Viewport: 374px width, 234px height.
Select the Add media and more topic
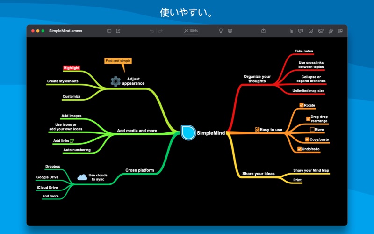(137, 131)
